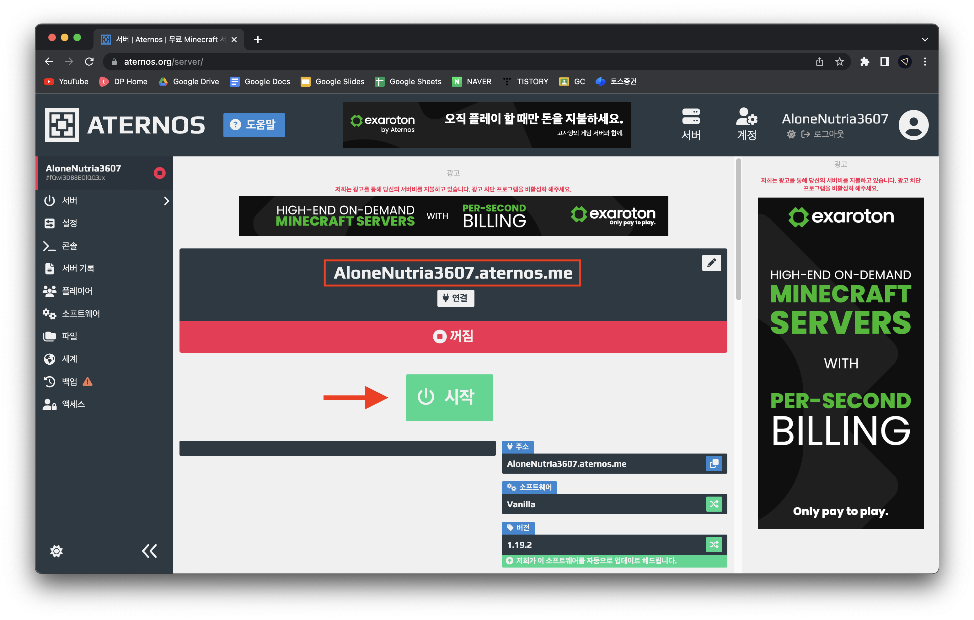Open the 서버 servers icon in header
The height and width of the screenshot is (620, 974).
click(691, 124)
